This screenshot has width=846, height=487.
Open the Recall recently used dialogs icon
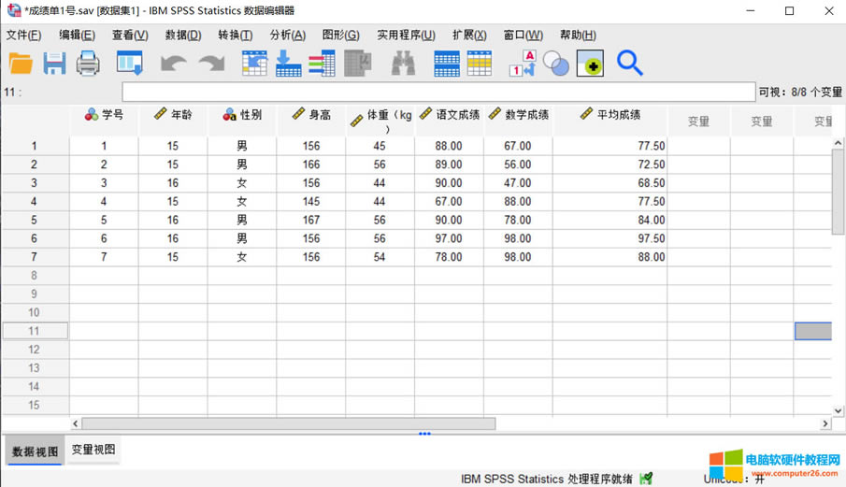point(129,64)
